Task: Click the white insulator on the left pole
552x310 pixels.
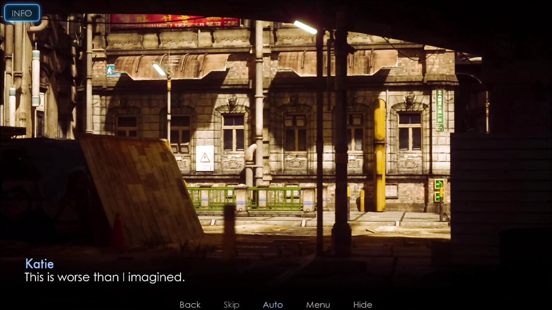Action: click(35, 77)
